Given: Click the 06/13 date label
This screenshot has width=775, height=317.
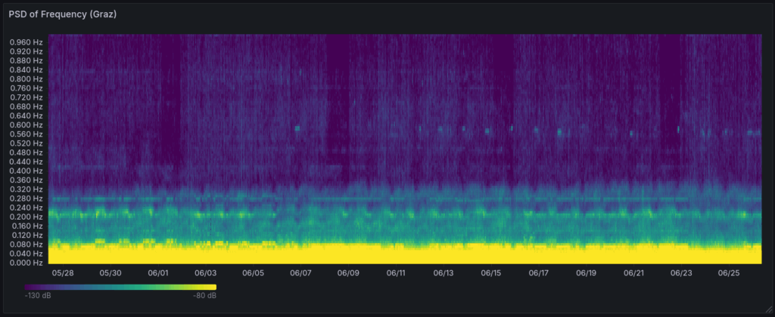Looking at the screenshot, I should (444, 272).
